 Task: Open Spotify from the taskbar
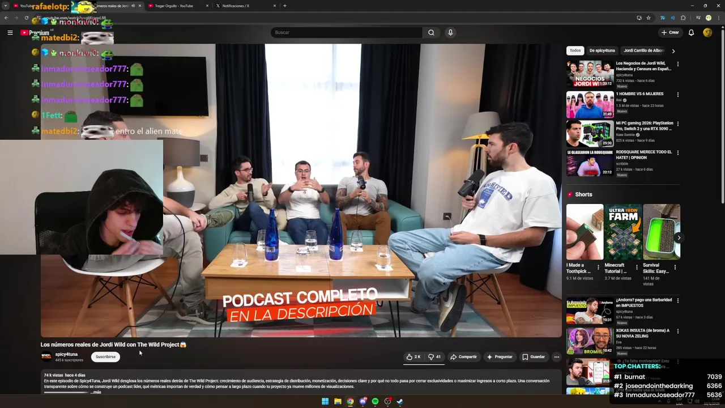click(x=375, y=401)
